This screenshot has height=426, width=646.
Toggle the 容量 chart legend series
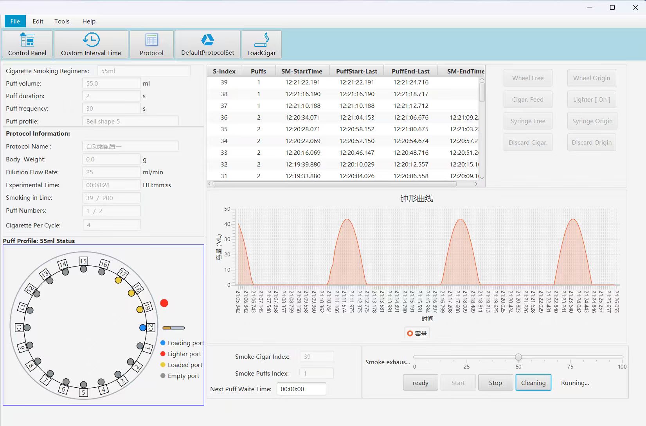[x=417, y=333]
